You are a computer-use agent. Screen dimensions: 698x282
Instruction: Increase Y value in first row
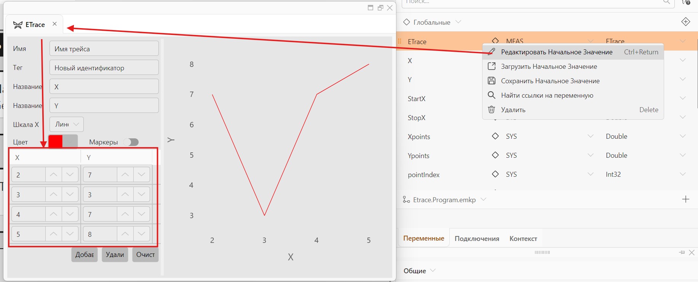pos(125,174)
